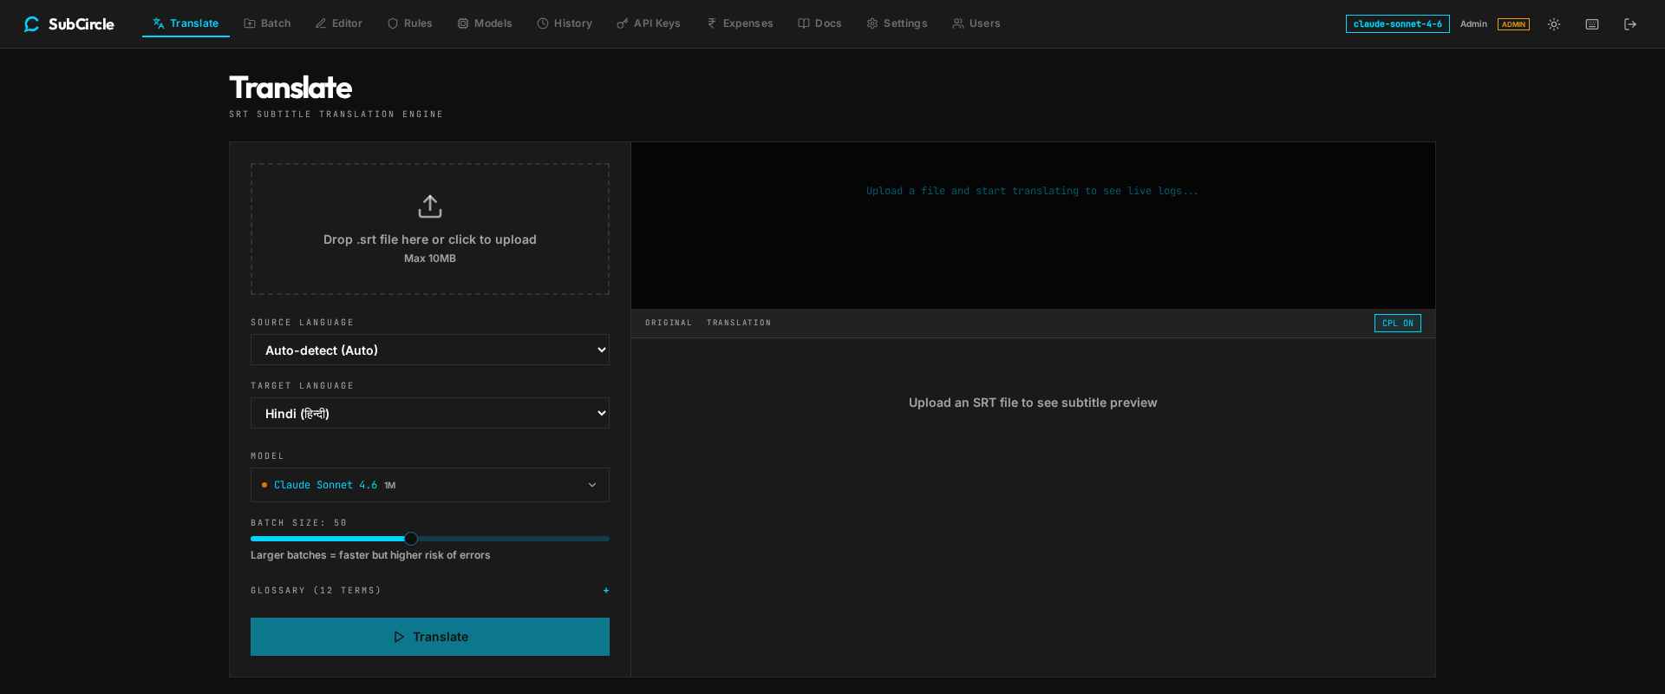Click the upload arrow icon in drop zone
This screenshot has height=694, width=1665.
430,206
